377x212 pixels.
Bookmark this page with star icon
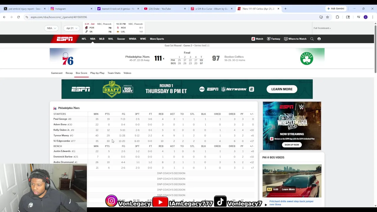pyautogui.click(x=327, y=17)
